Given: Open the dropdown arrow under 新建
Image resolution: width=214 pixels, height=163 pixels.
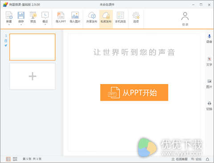Looking at the screenshot, I should pyautogui.click(x=9, y=25).
